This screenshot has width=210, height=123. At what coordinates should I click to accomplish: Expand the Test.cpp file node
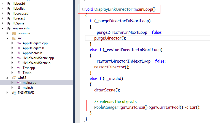pos(12,68)
